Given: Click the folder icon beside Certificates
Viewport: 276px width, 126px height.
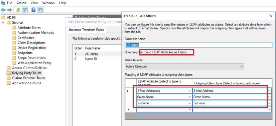Looking at the screenshot, I should click(14, 38).
